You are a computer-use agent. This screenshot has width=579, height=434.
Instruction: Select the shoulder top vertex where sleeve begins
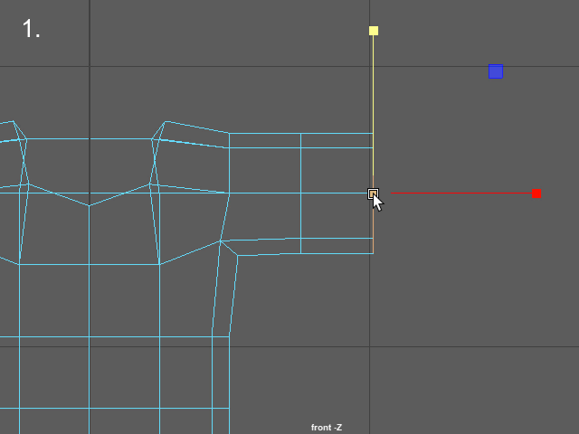[x=229, y=134]
